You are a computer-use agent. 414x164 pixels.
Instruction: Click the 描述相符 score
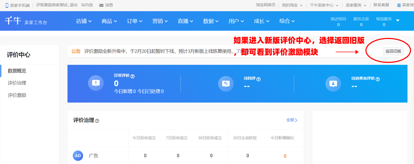[338, 22]
